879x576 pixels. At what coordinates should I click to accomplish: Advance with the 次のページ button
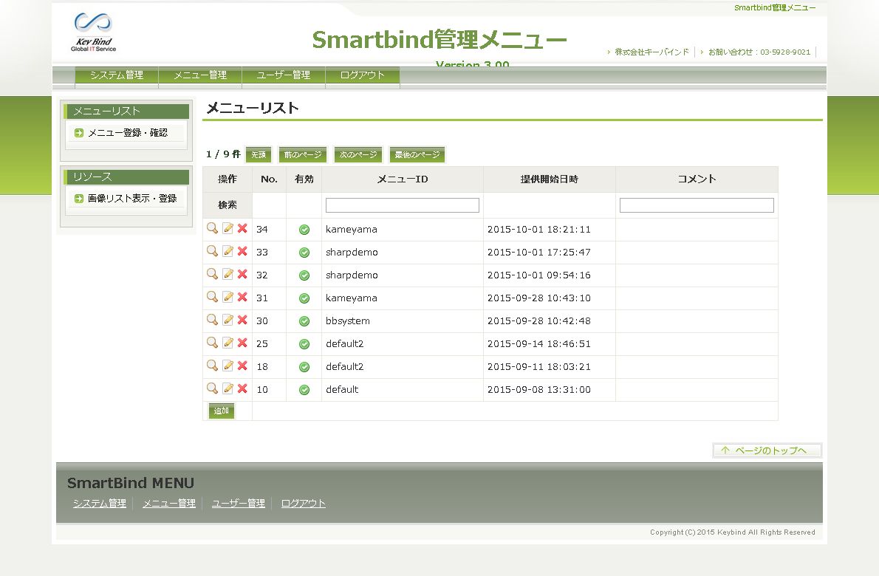tap(358, 154)
